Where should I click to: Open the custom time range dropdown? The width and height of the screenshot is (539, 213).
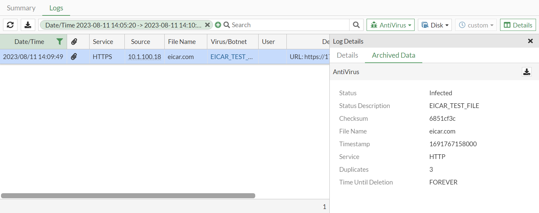click(x=476, y=25)
